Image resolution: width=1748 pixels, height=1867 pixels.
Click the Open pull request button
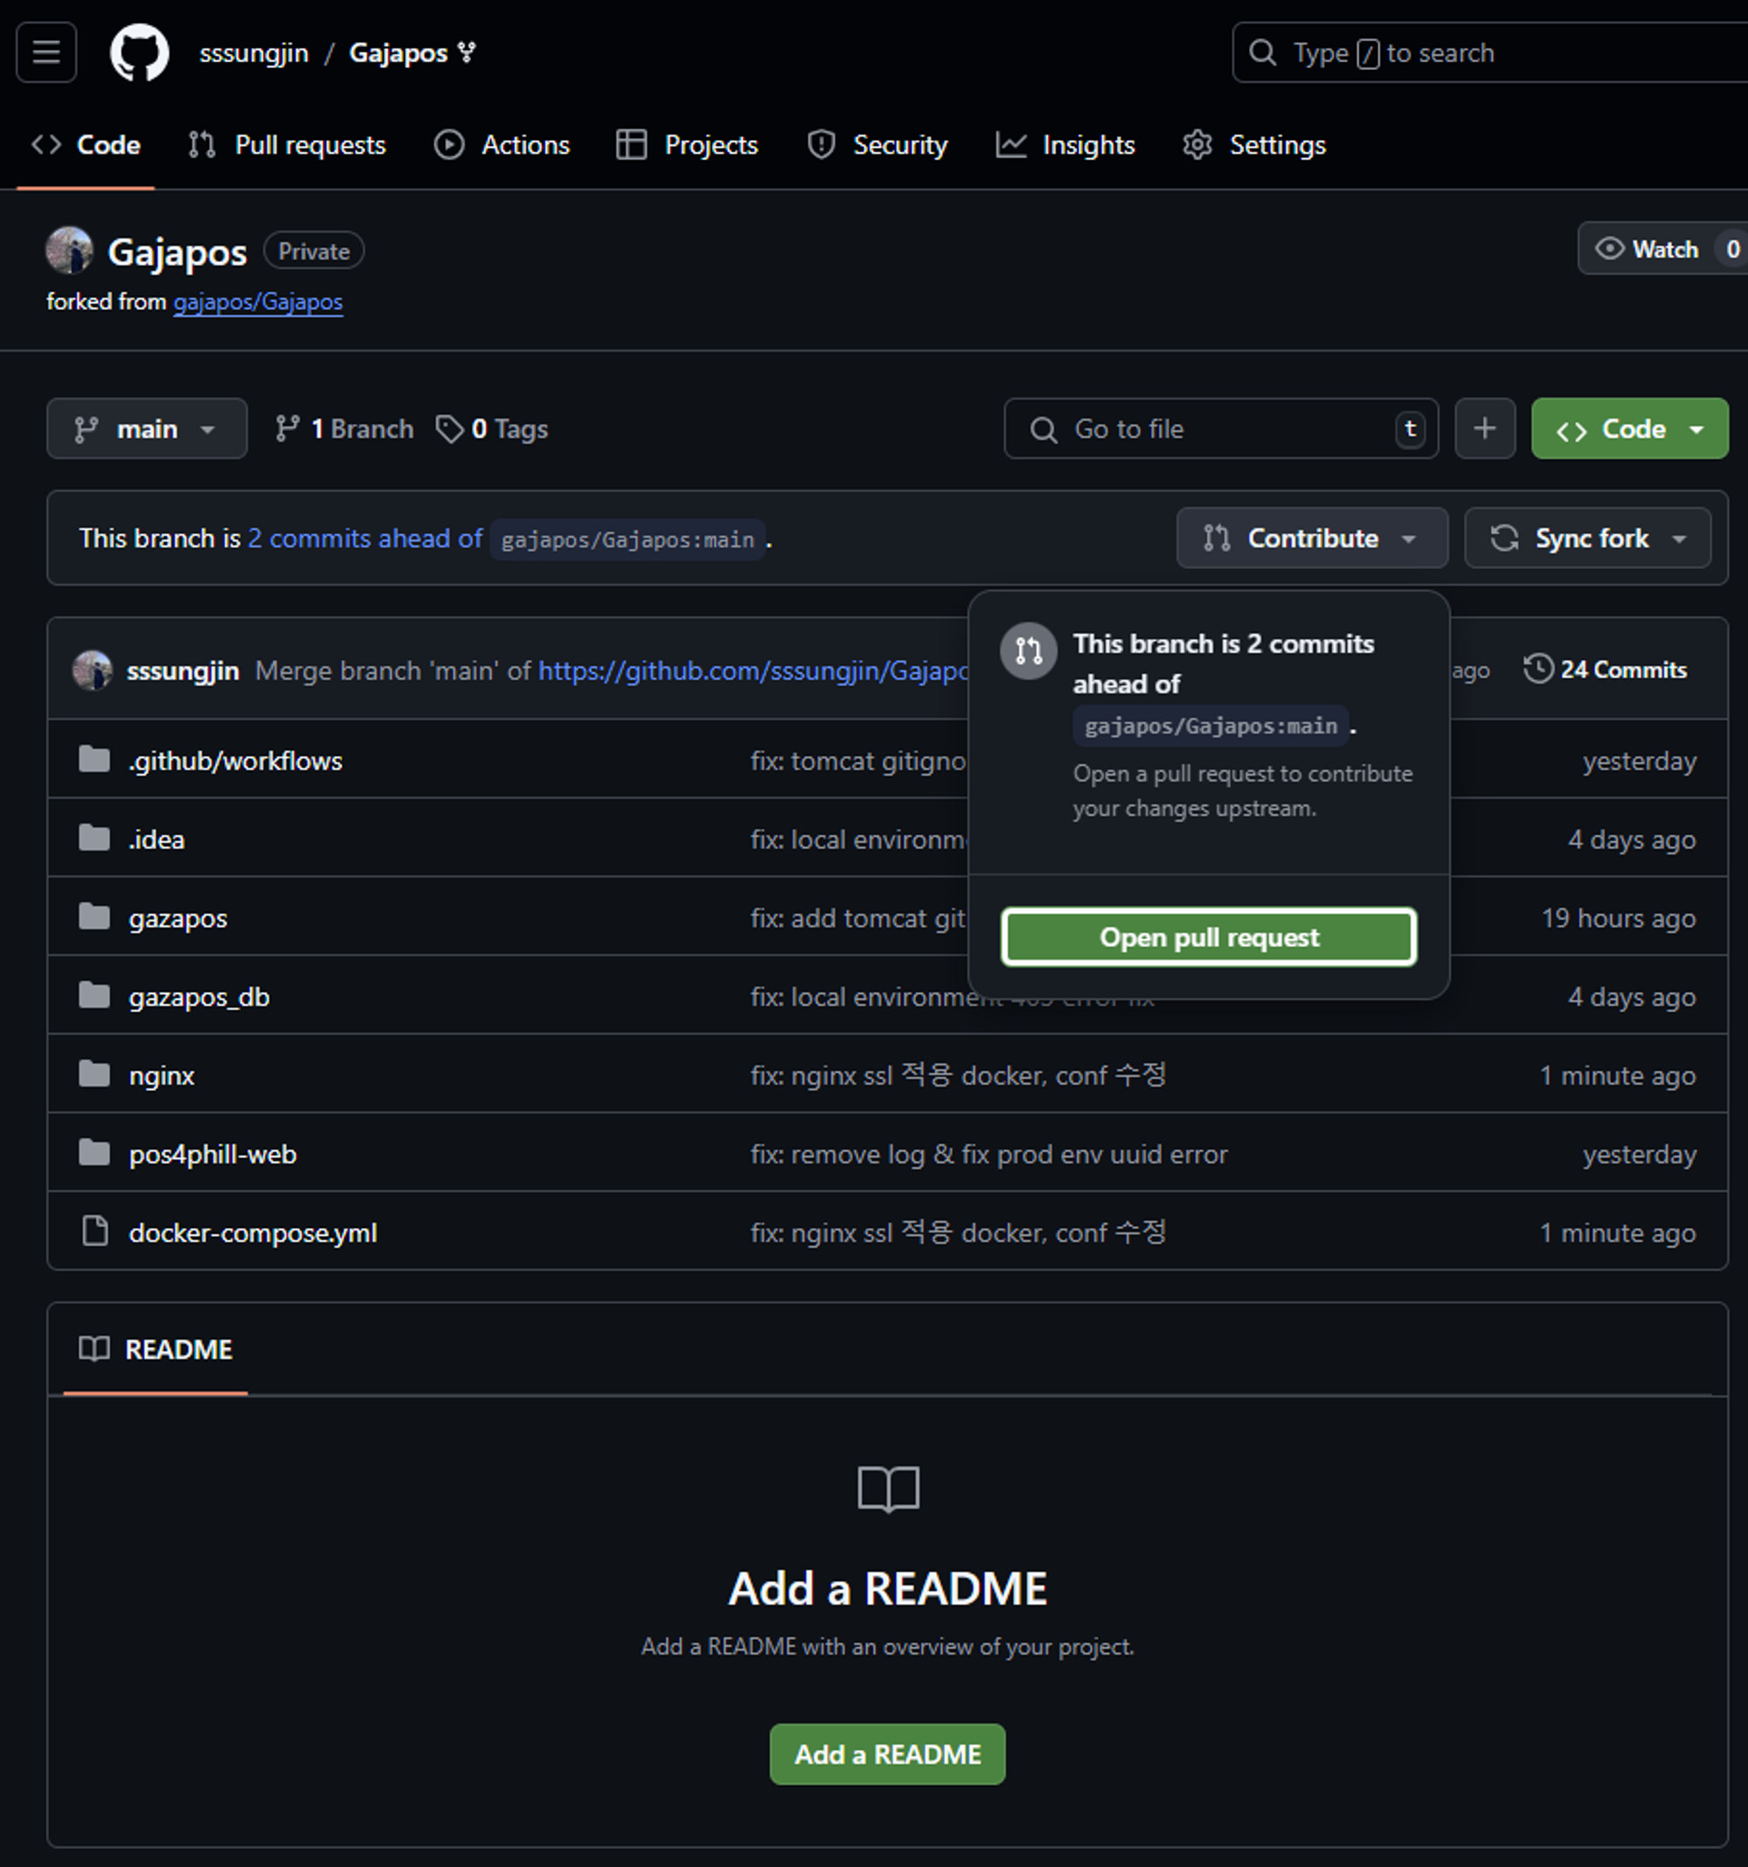pyautogui.click(x=1208, y=937)
